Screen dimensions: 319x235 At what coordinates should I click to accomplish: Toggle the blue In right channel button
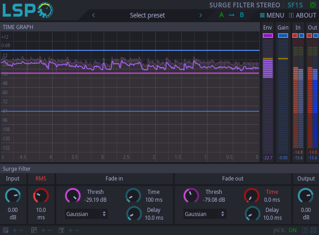[301, 36]
